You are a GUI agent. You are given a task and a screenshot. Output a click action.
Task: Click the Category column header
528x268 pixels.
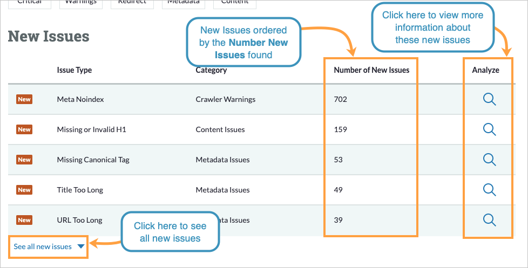(x=211, y=70)
